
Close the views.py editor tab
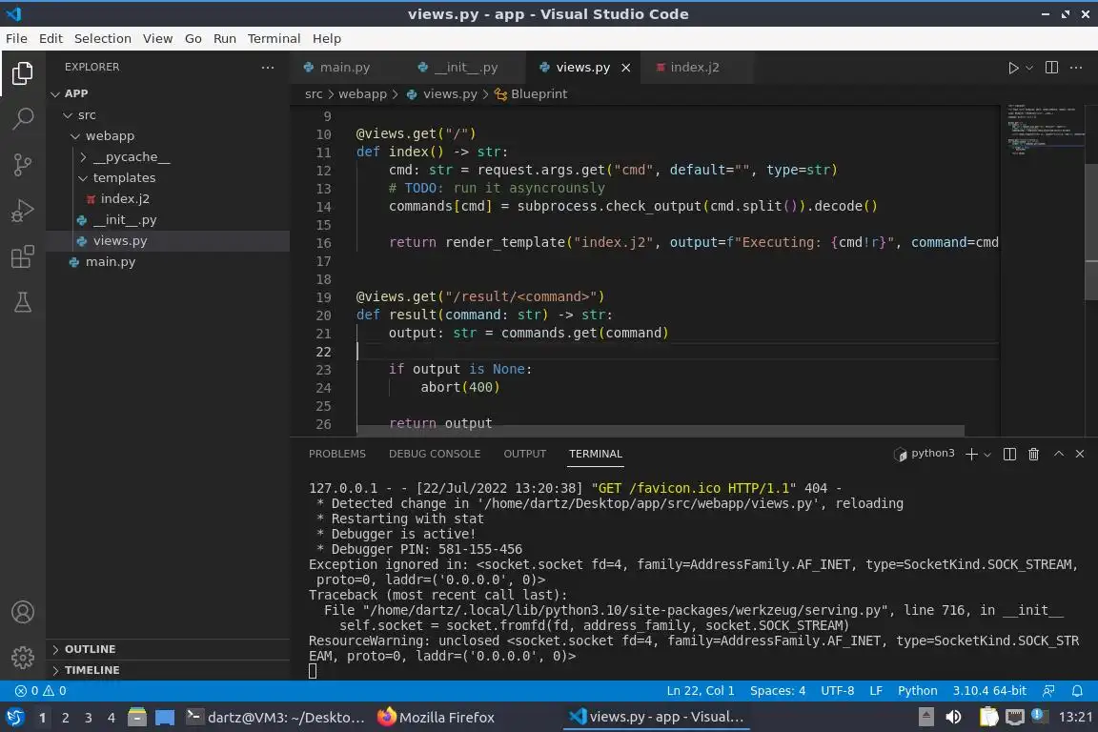click(x=626, y=68)
